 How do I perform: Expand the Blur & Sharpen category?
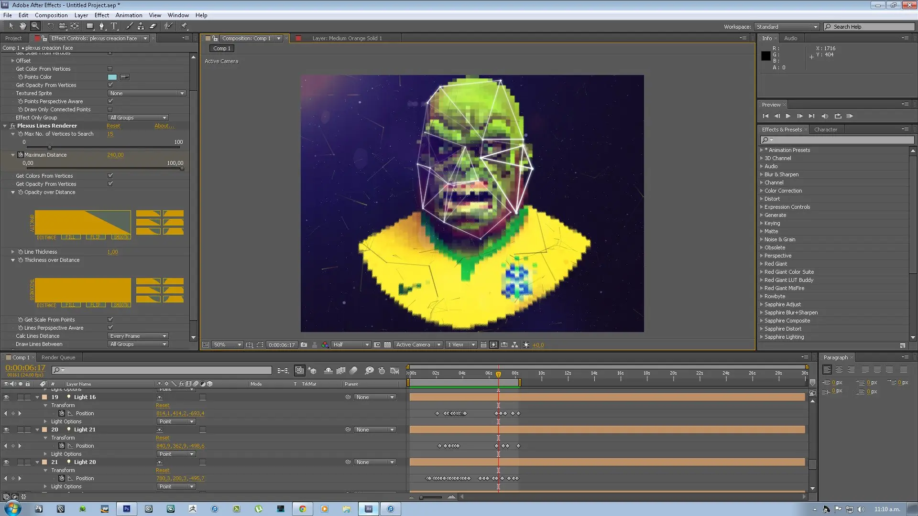click(x=761, y=174)
